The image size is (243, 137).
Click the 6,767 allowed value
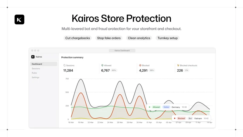coord(105,71)
